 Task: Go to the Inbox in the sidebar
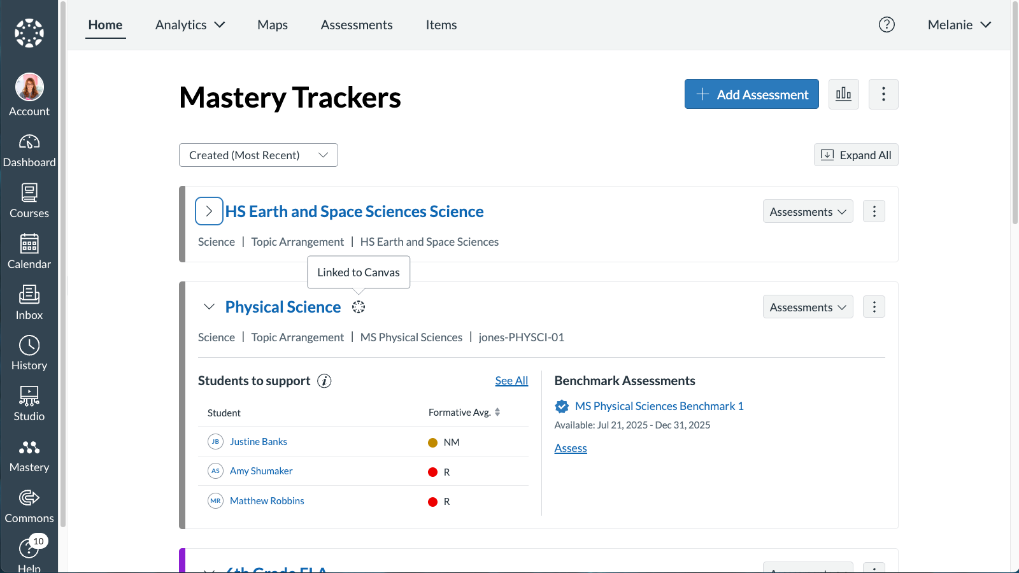[29, 303]
